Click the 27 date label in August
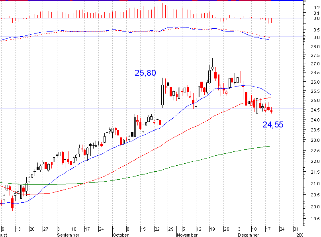 (46, 229)
